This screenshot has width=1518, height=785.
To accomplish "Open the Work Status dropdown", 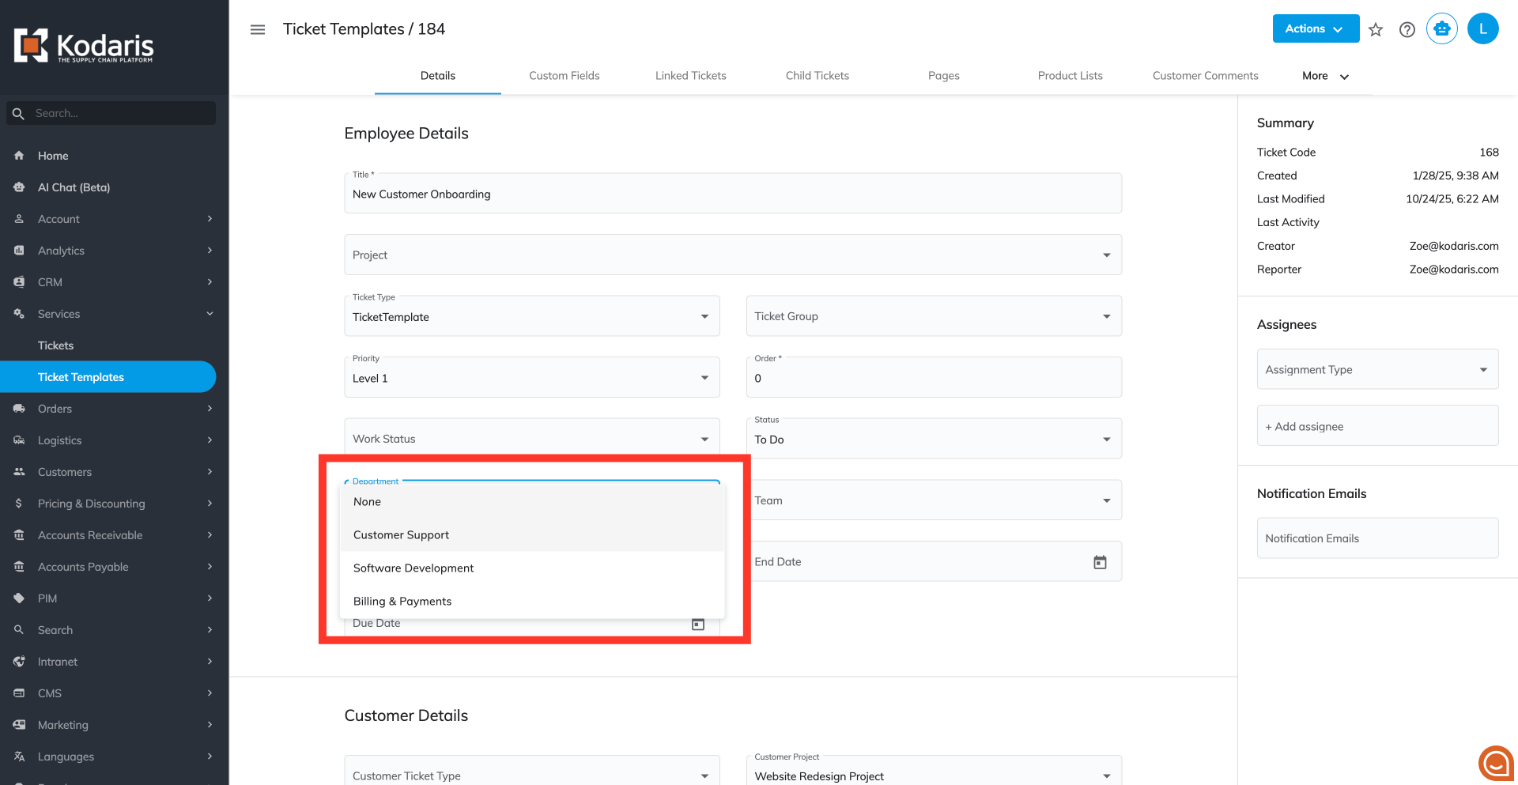I will point(532,439).
